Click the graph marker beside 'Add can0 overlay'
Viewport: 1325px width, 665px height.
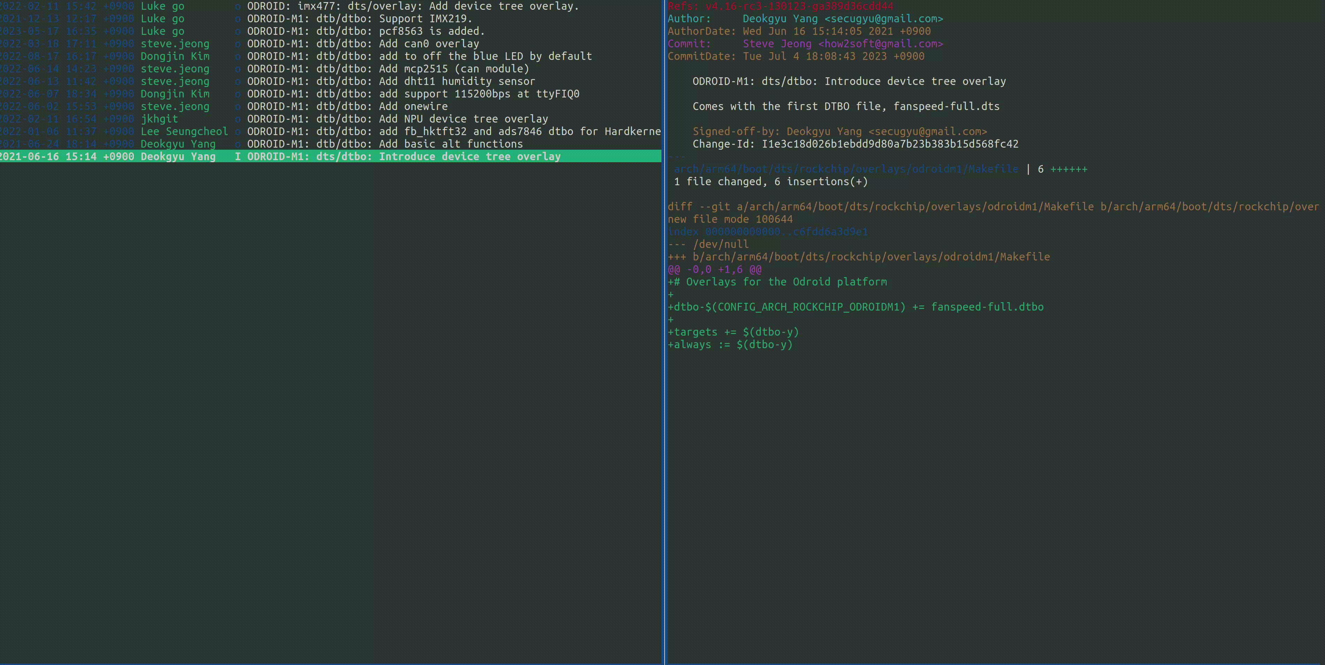click(x=238, y=44)
